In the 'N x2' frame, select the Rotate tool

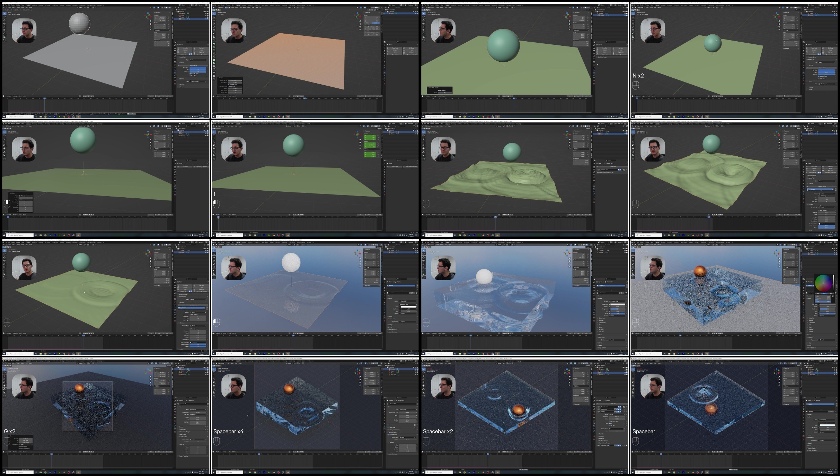tap(633, 24)
